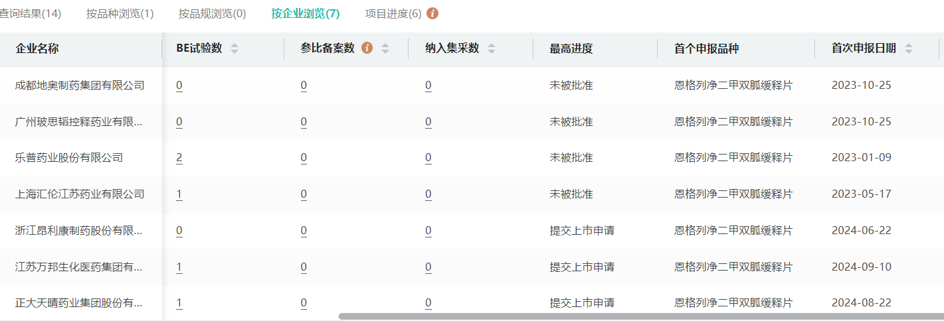Image resolution: width=944 pixels, height=321 pixels.
Task: Open BE试验数 link for 上海汇伦江苏药业
Action: click(179, 194)
